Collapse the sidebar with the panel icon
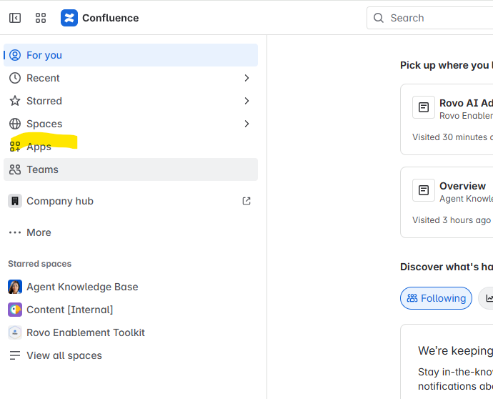 click(x=15, y=18)
